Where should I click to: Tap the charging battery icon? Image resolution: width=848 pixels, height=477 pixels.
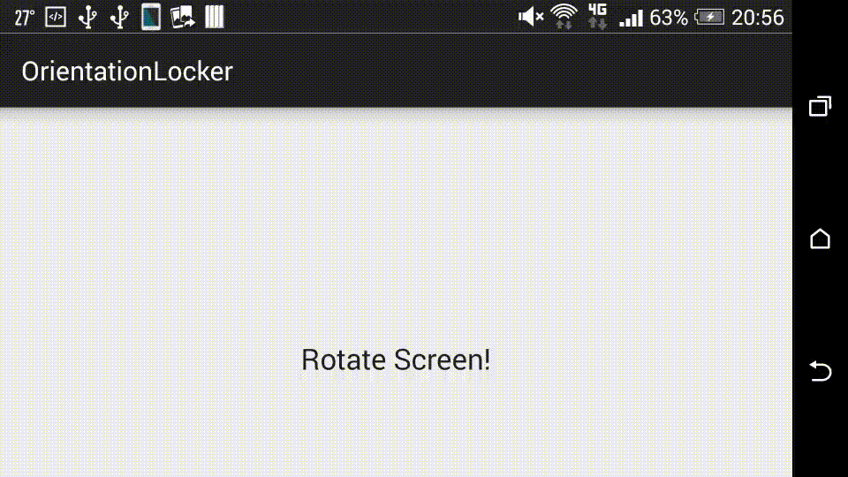point(709,18)
